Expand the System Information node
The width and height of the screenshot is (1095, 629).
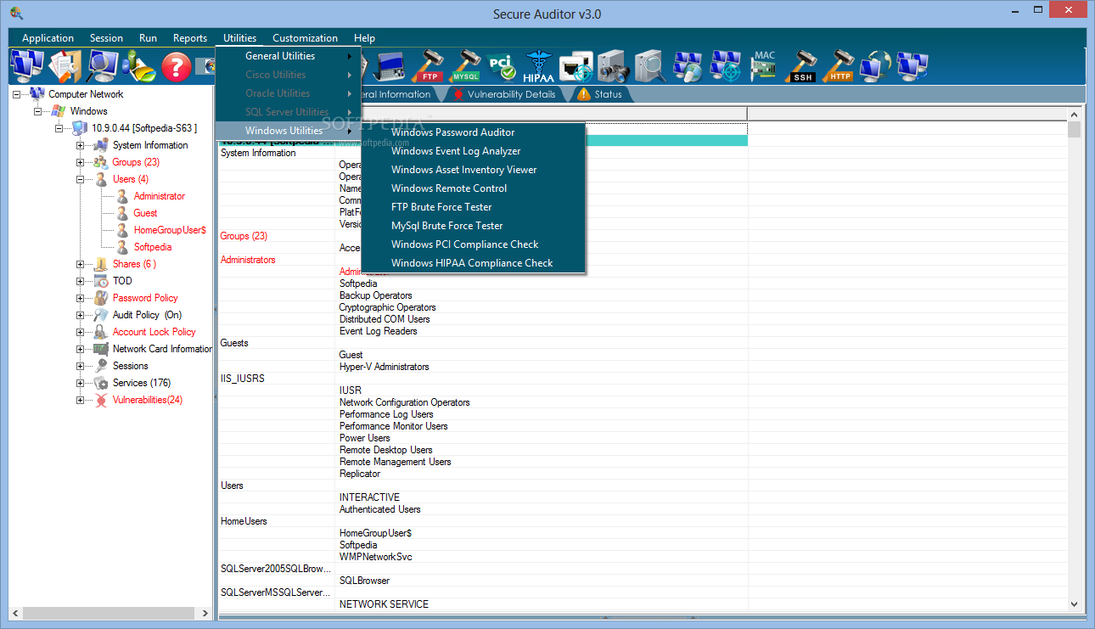(x=81, y=145)
